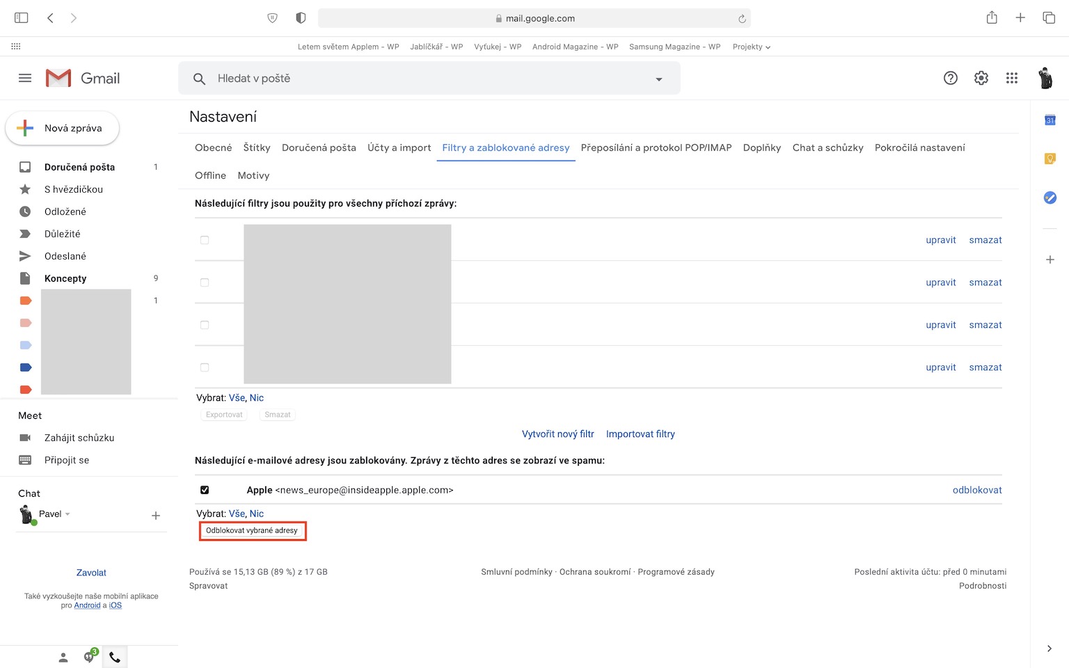
Task: Click the Google apps grid icon
Action: pyautogui.click(x=1012, y=79)
